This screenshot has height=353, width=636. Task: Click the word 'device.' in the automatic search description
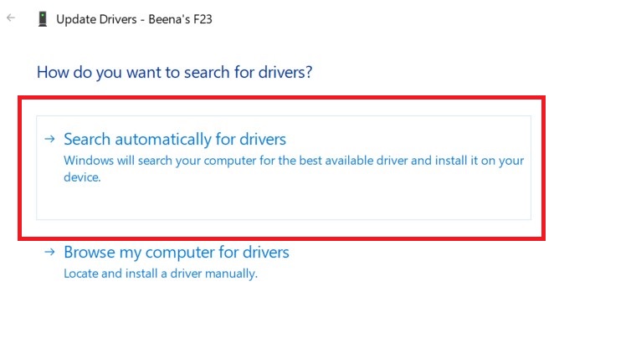tap(82, 177)
